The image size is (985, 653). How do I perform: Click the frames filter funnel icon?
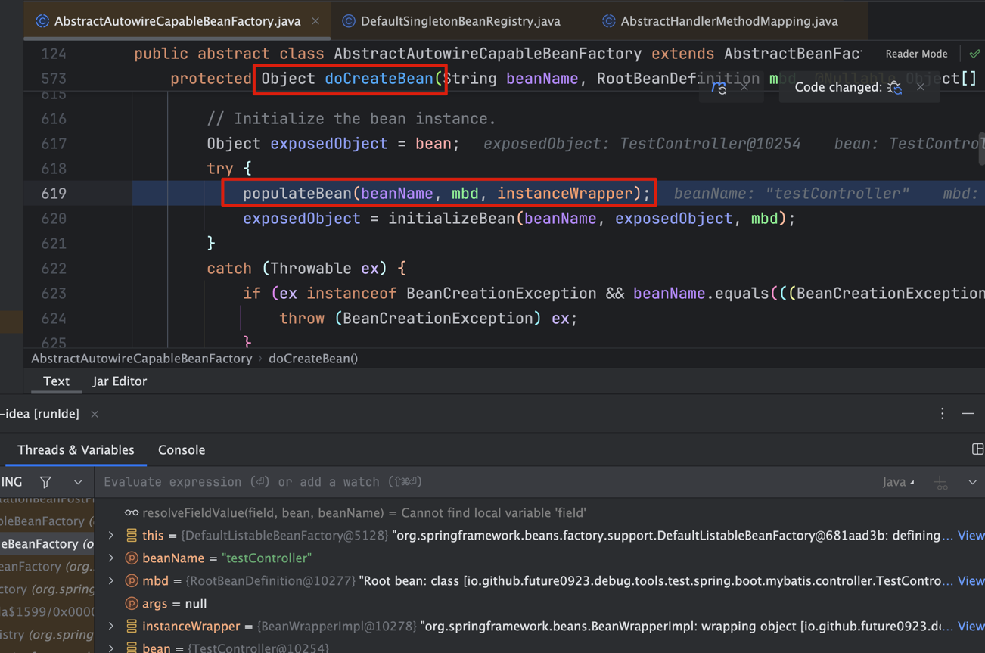(45, 482)
